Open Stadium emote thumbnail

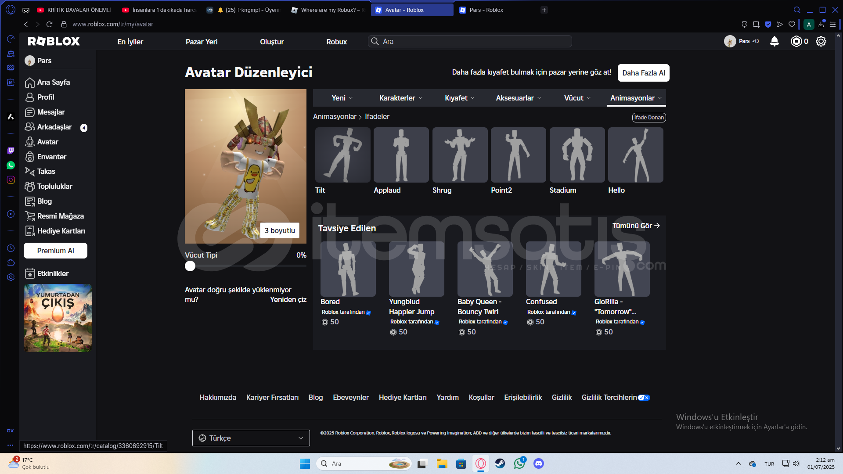click(577, 155)
